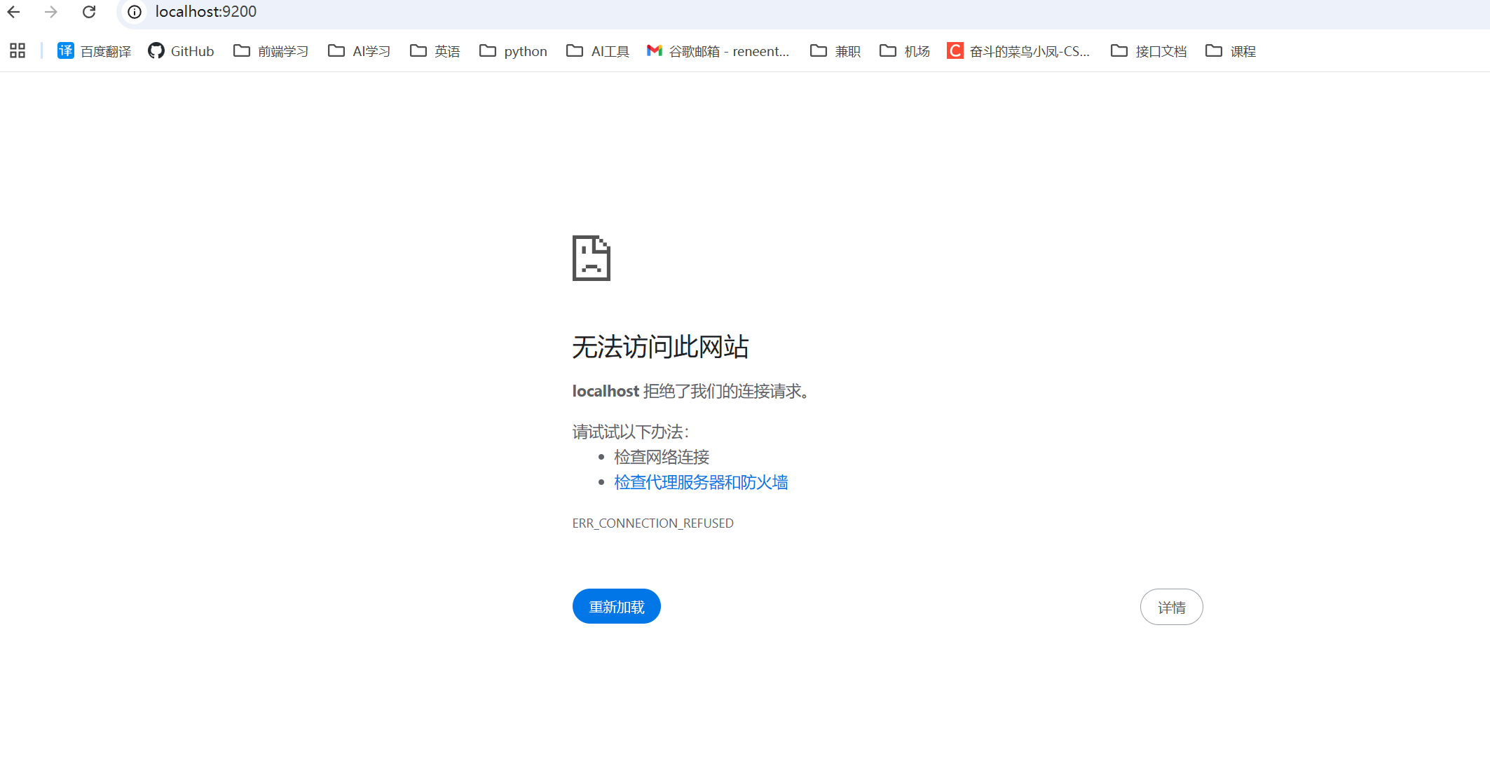
Task: Expand the python bookmark folder
Action: [x=514, y=51]
